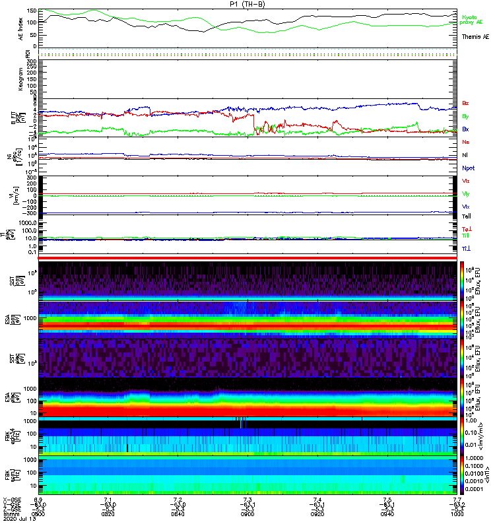Select the Themis AE legend label
The width and height of the screenshot is (495, 528).
coord(475,37)
